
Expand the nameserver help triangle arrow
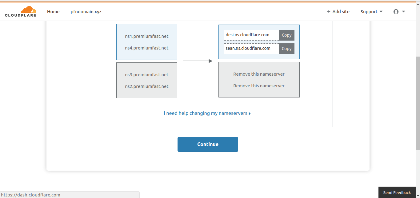coord(250,113)
